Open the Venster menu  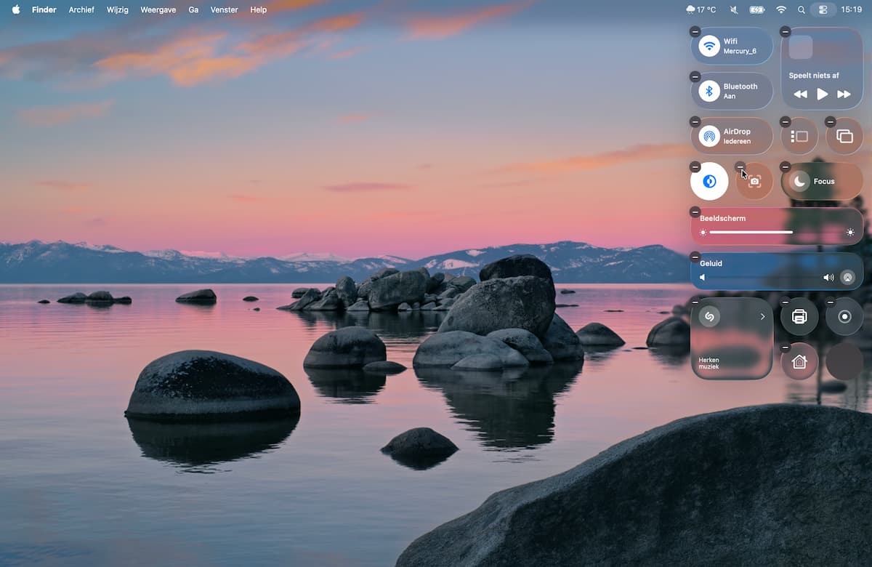[224, 9]
